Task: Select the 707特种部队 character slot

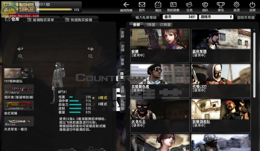Action: tap(19, 73)
